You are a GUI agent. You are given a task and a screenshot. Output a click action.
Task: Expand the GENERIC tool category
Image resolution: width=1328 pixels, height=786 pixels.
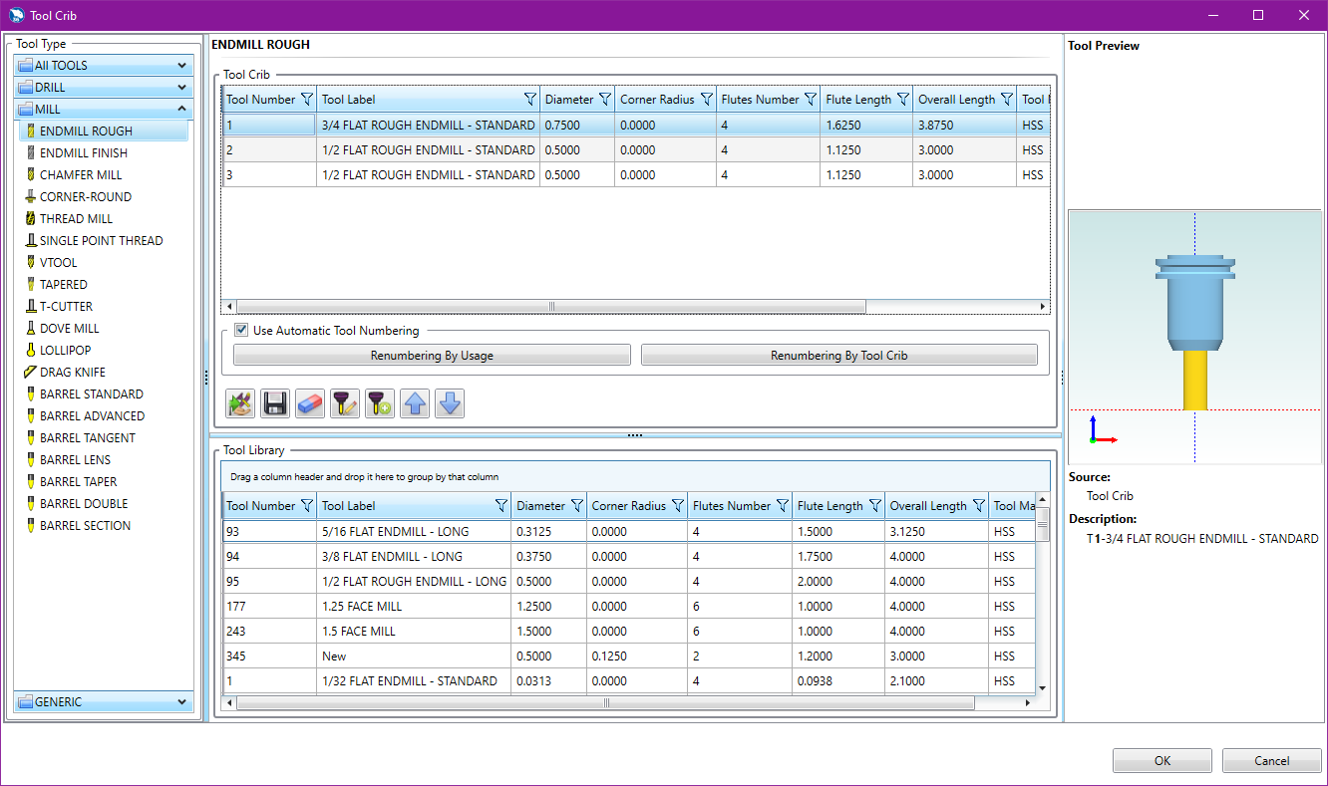tap(104, 702)
